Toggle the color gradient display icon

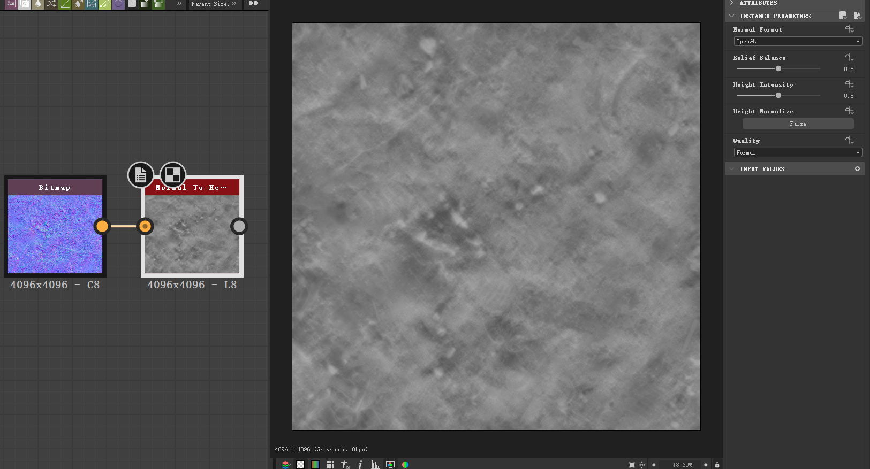315,464
